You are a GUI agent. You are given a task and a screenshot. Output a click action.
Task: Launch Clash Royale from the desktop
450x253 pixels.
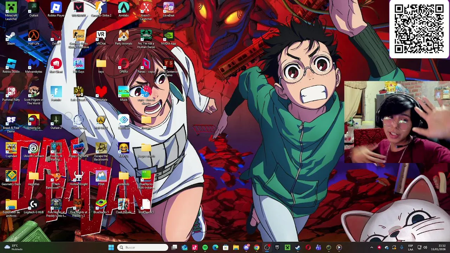[x=124, y=207]
